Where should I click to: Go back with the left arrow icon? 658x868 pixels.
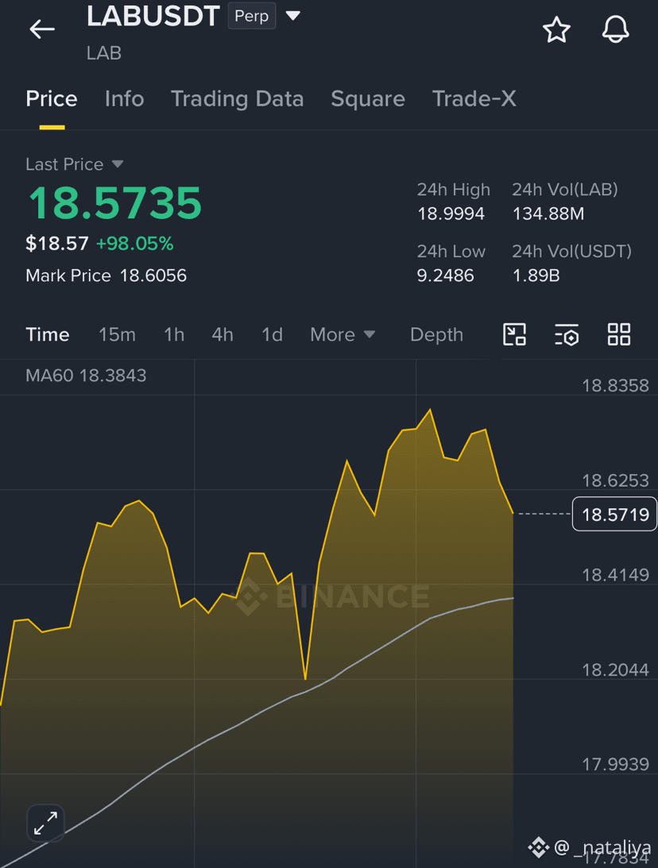click(x=42, y=29)
